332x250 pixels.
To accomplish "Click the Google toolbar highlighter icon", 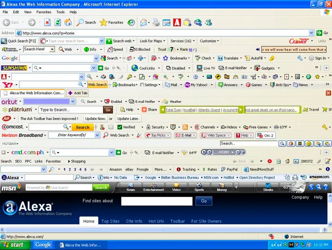I will point(272,58).
